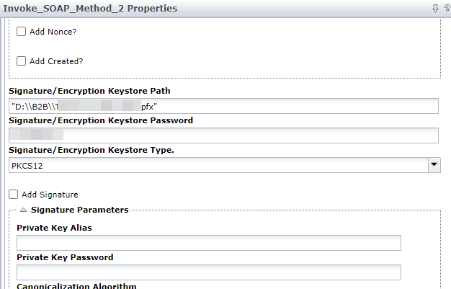Click the Signature/Encryption Keystore Path label
The image size is (451, 289).
coord(89,91)
